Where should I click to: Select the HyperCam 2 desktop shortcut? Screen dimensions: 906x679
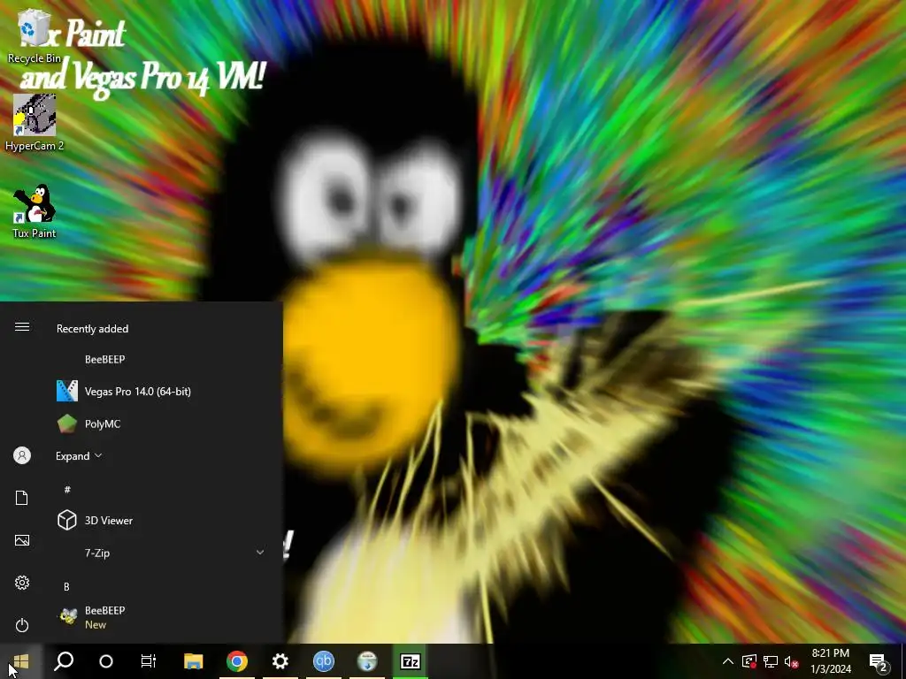35,122
